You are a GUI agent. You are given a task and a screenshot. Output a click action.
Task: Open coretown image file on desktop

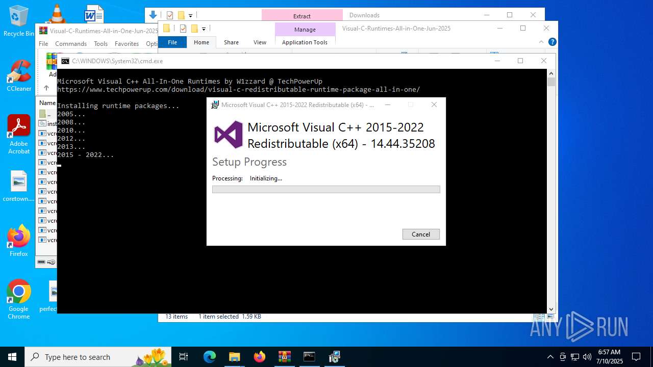pos(19,186)
